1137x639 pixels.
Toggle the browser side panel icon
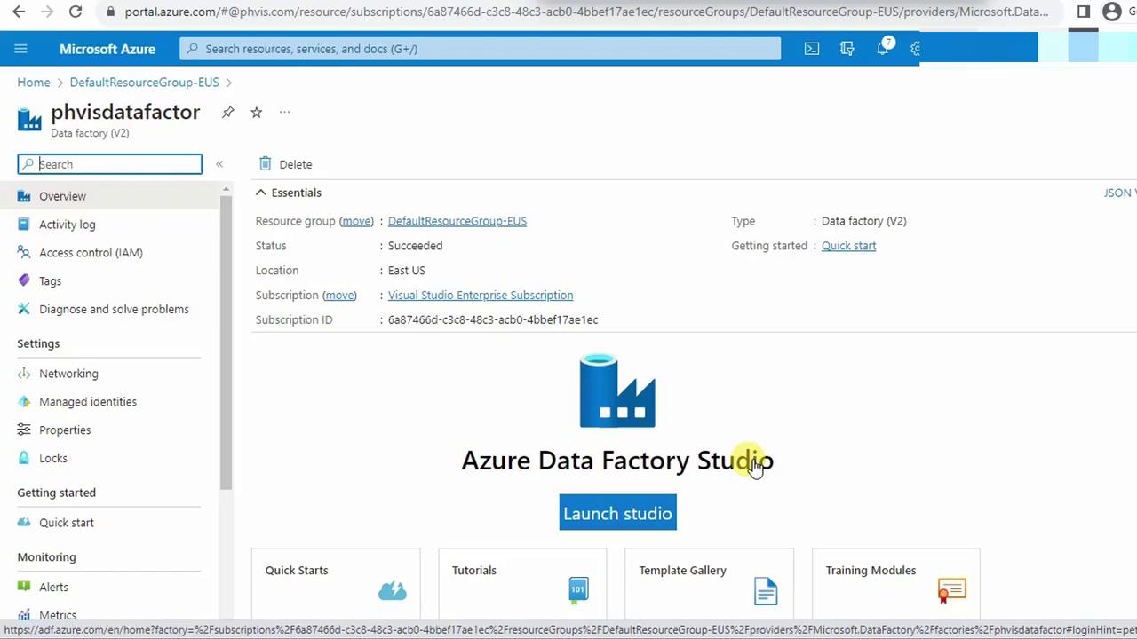1084,12
